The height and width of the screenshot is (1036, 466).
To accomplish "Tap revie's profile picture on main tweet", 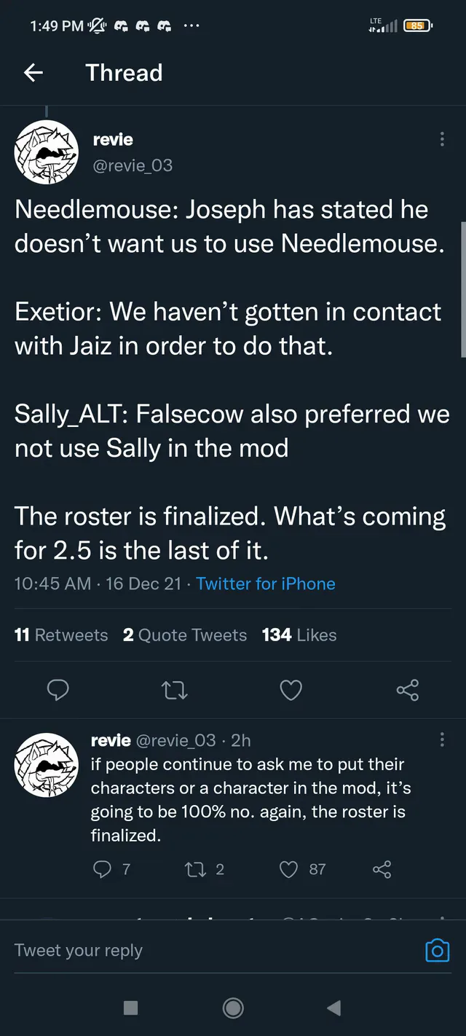I will (47, 152).
